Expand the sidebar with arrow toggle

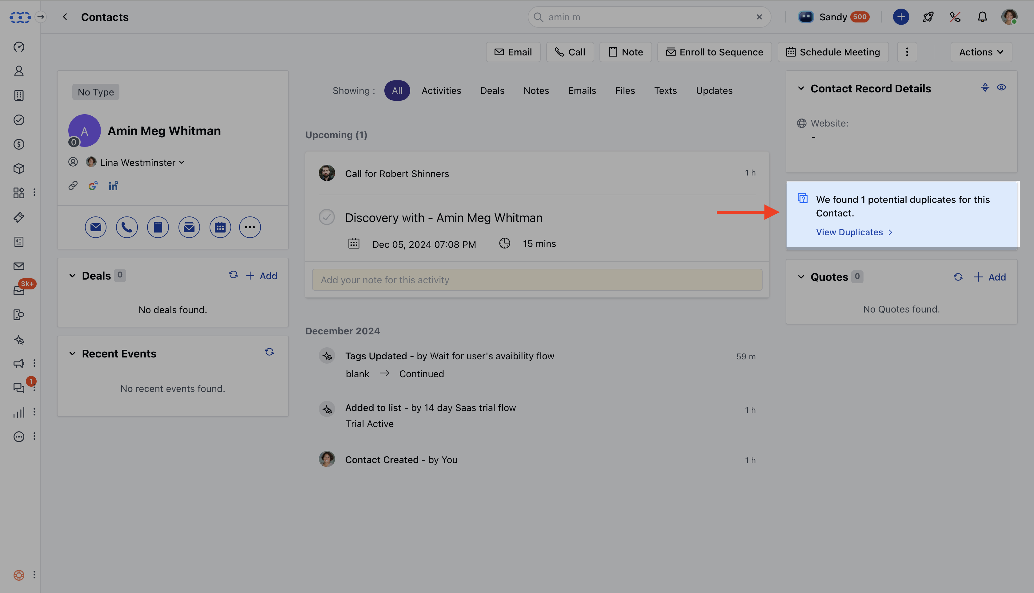(x=40, y=17)
